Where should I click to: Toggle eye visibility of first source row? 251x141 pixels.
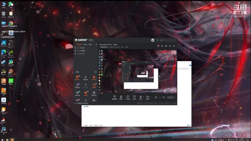pos(75,48)
